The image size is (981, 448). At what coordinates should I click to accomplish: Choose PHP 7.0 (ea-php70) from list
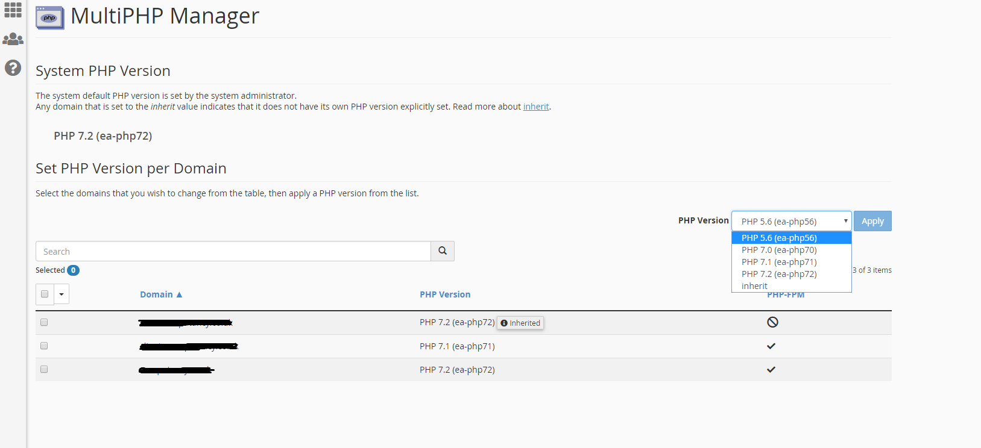791,250
